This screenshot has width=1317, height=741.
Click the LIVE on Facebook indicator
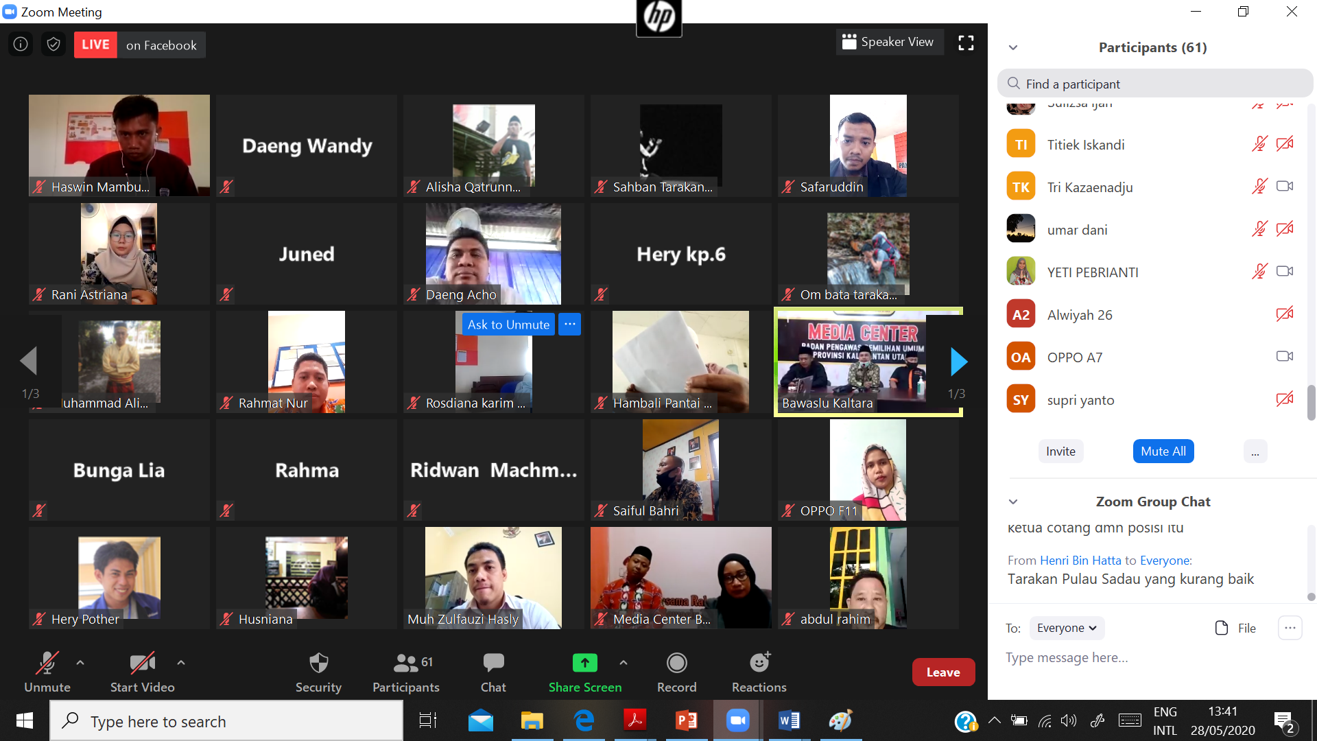pyautogui.click(x=140, y=45)
